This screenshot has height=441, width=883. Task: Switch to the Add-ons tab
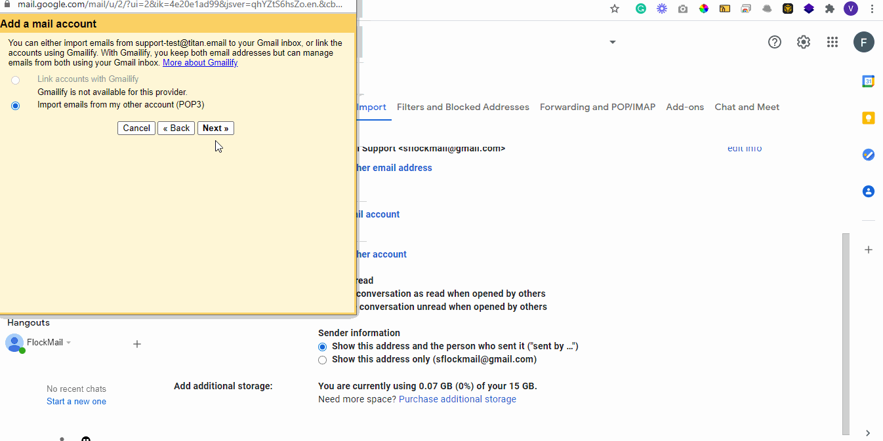pos(685,107)
